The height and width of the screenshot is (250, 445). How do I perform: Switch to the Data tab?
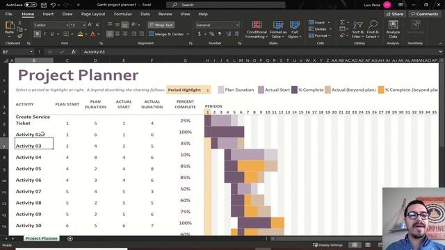coord(145,14)
